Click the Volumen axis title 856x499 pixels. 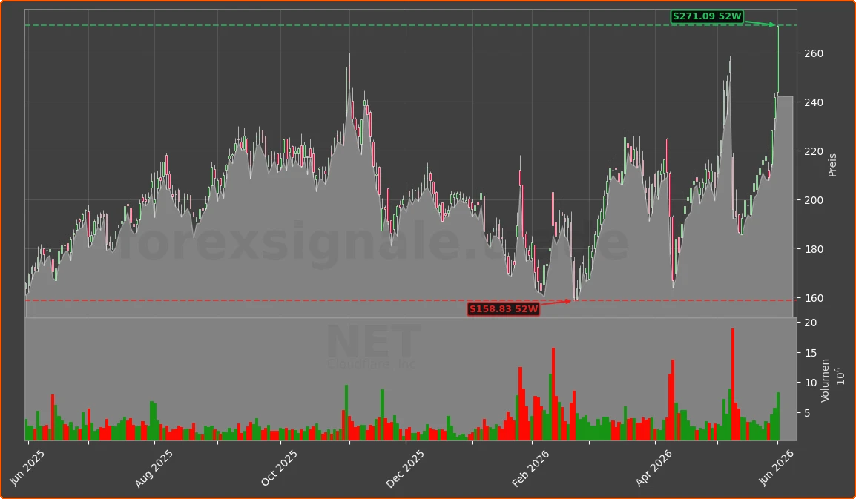(x=825, y=380)
